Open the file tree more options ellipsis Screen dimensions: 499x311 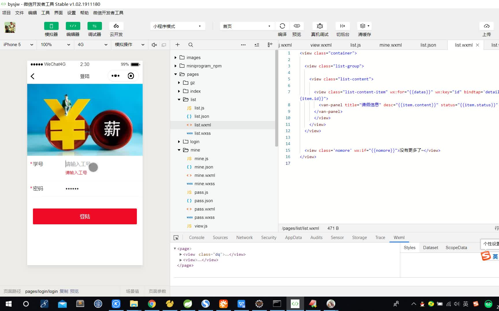coord(243,45)
